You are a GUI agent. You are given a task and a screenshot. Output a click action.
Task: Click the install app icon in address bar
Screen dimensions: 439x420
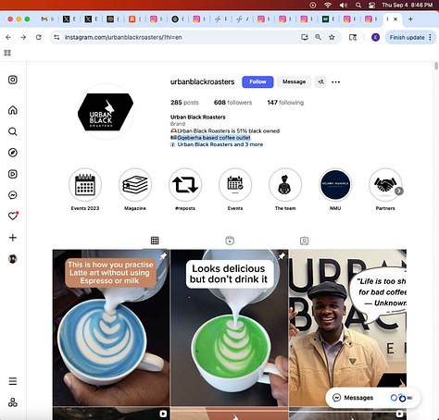point(305,37)
